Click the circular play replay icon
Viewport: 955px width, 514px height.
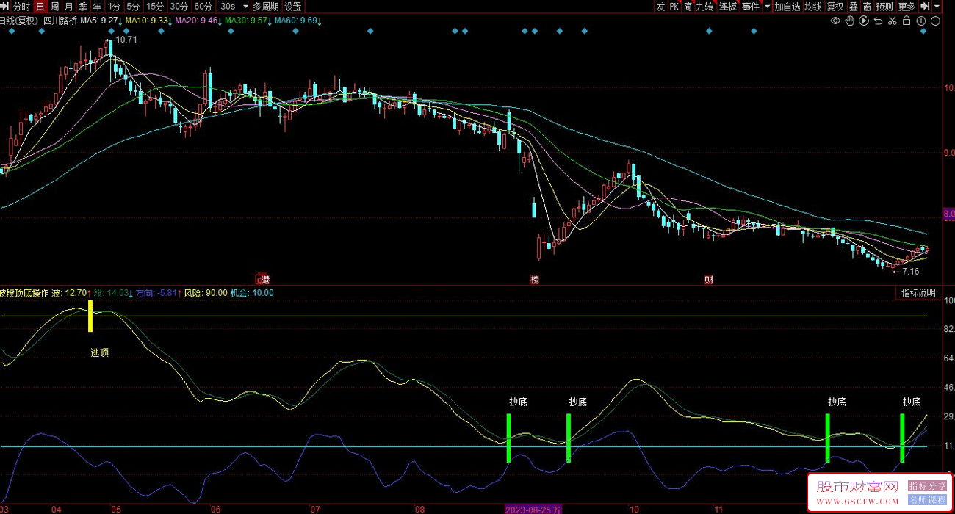coord(863,21)
